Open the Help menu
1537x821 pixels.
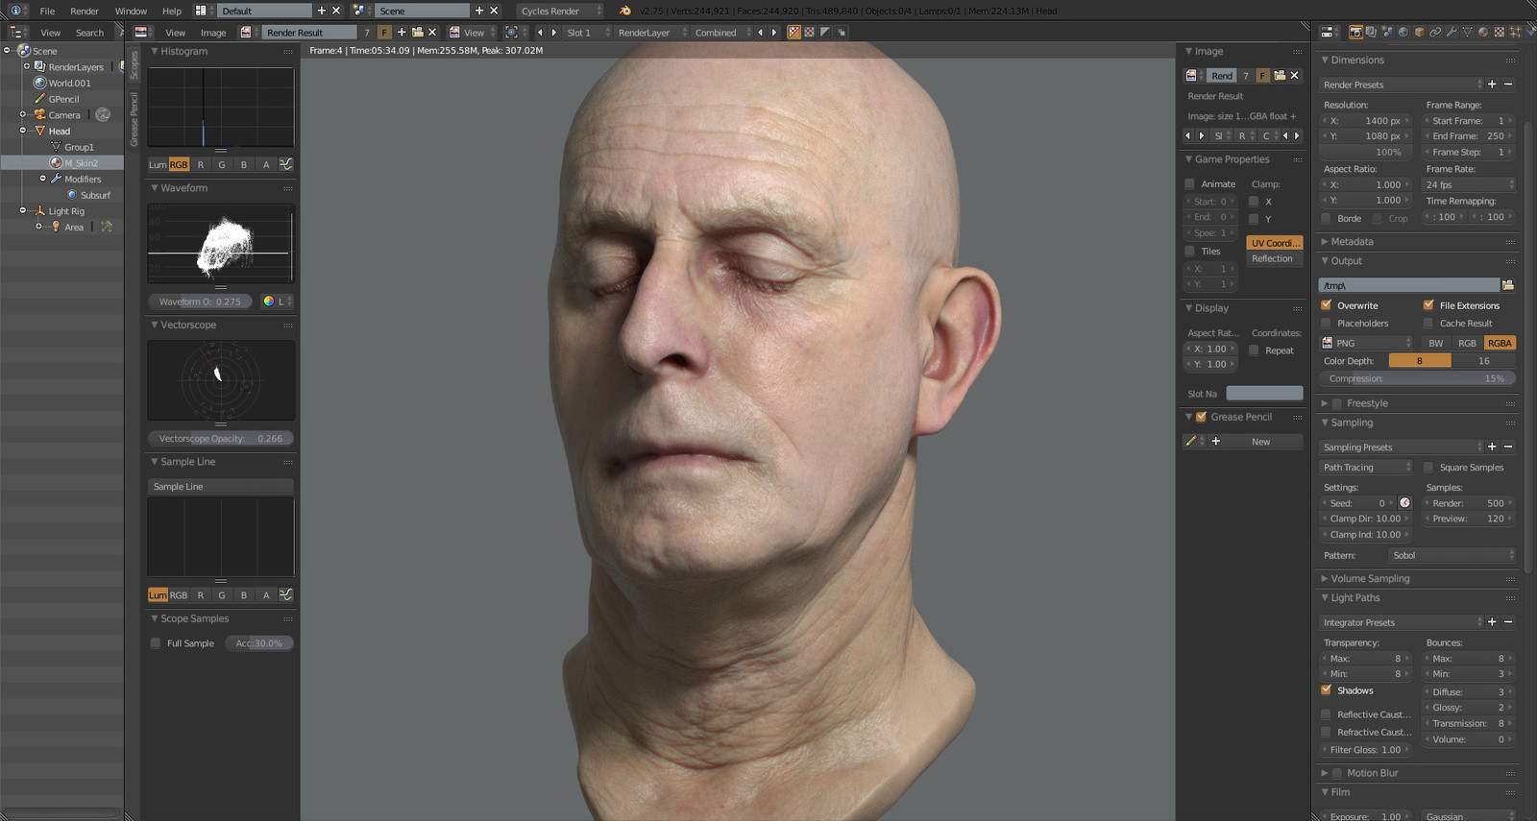[172, 11]
